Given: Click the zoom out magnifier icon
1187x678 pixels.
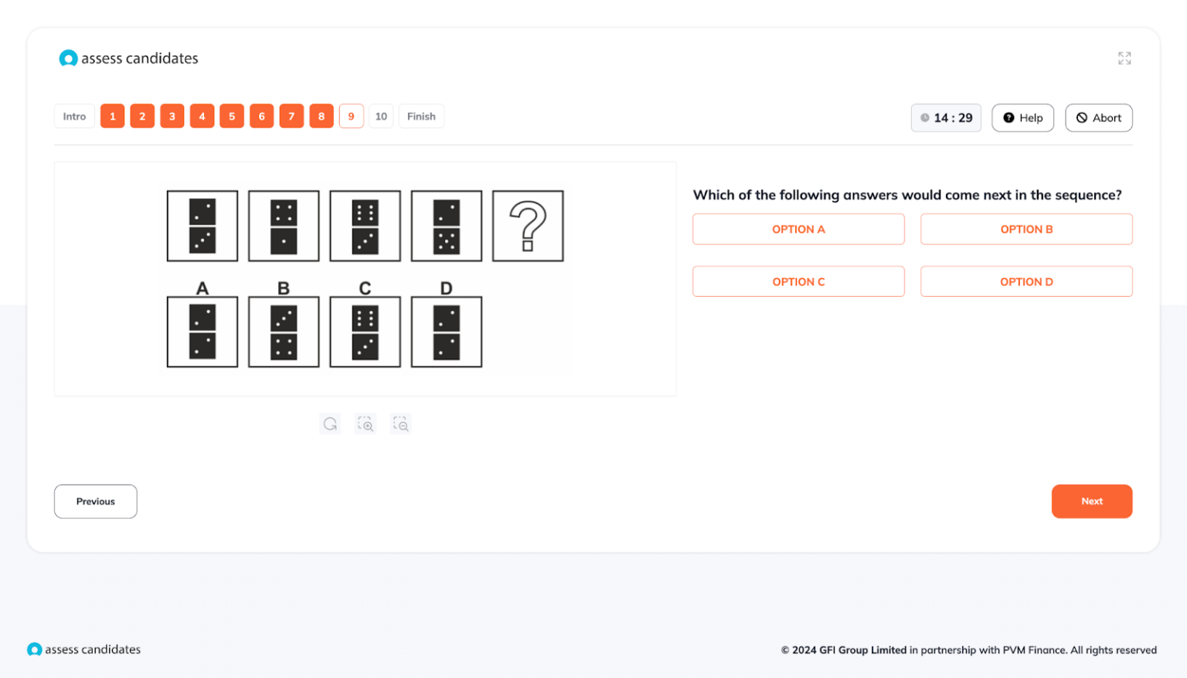Looking at the screenshot, I should [400, 424].
